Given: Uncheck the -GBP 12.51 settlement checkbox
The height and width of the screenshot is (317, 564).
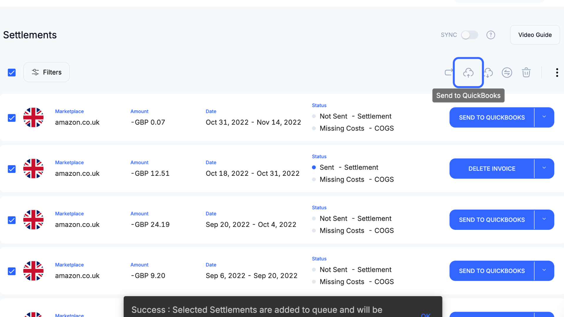Looking at the screenshot, I should (x=12, y=169).
